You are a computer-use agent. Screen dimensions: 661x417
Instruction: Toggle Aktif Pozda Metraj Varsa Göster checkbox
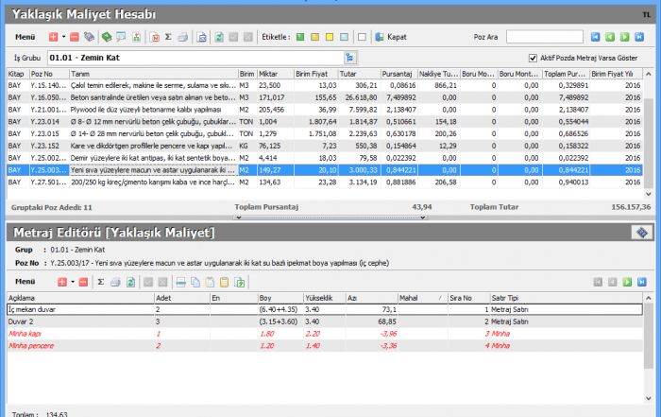[x=534, y=58]
